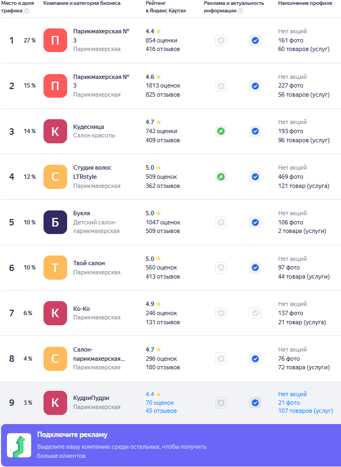Click the green advertising icon in Кудесница row
This screenshot has height=467, width=341.
point(221,131)
